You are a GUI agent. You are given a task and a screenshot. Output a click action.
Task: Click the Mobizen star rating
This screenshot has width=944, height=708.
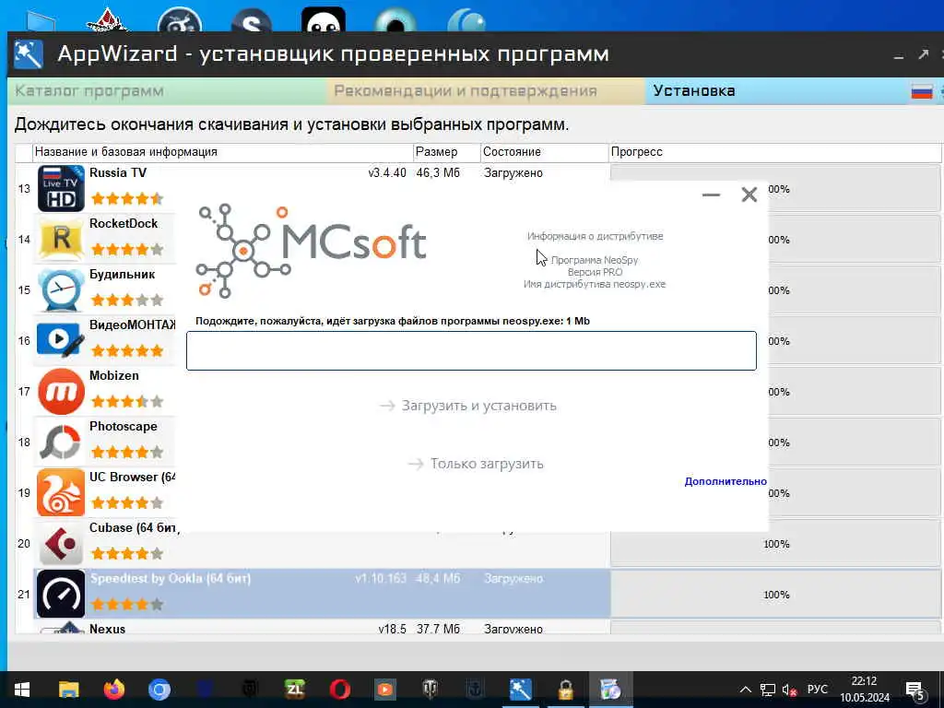click(127, 401)
